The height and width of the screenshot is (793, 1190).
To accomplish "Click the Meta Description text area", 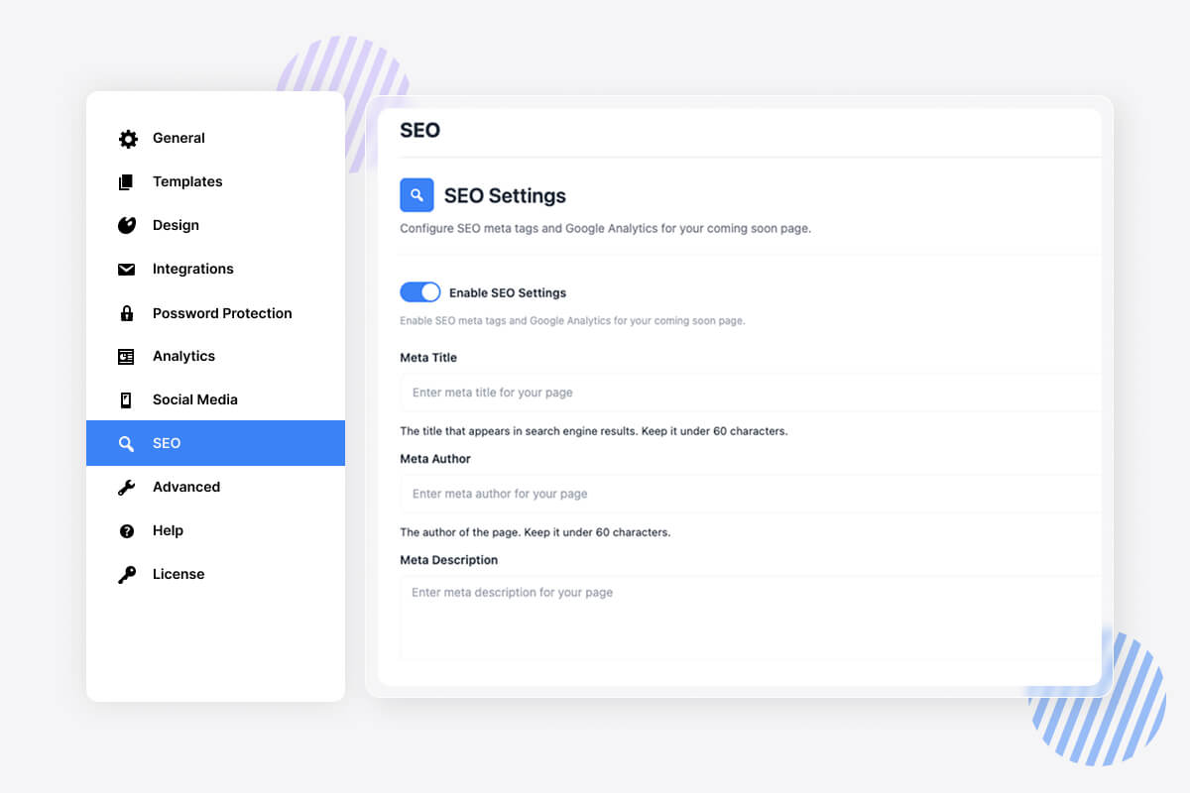I will (751, 618).
